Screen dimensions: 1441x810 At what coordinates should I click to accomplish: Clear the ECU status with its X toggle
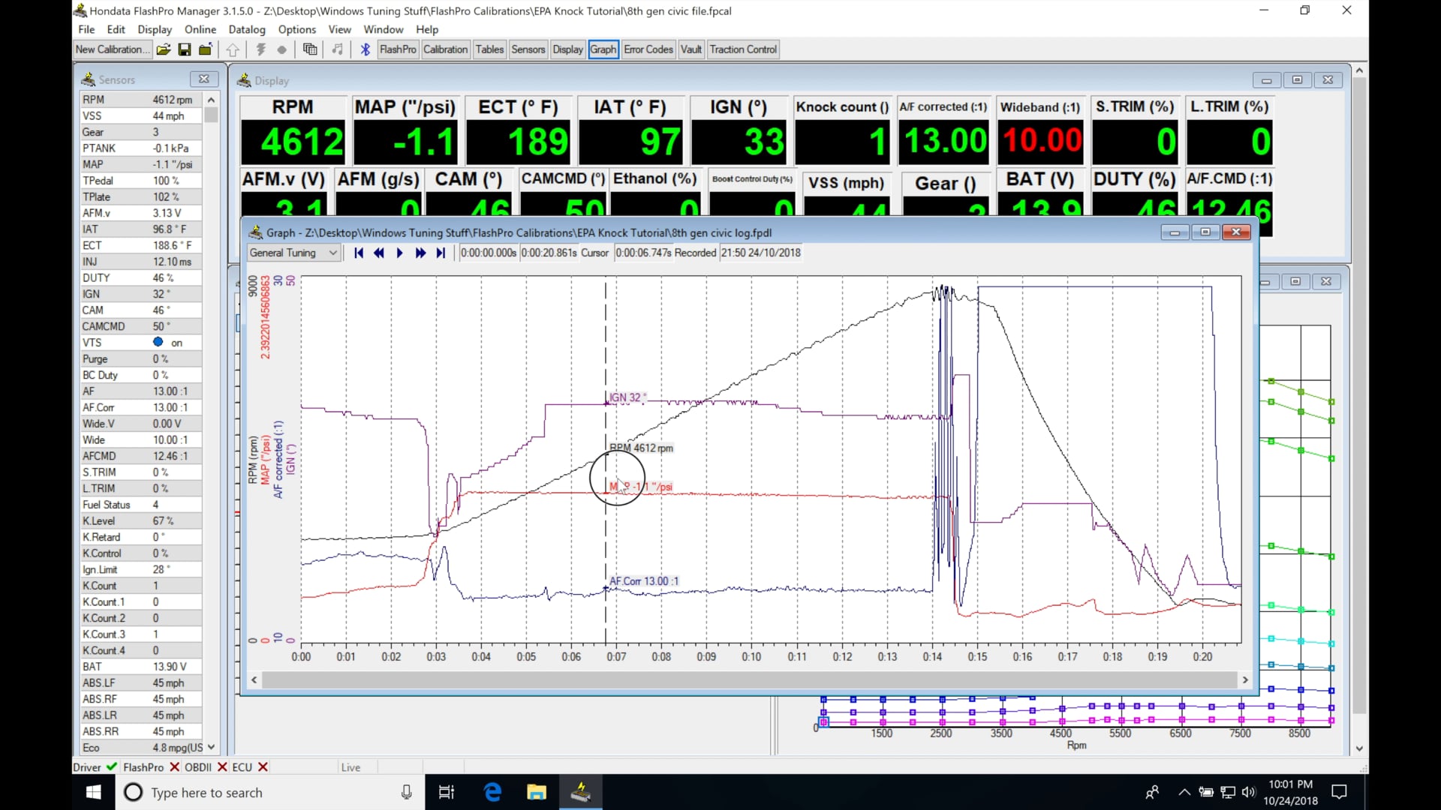click(261, 766)
